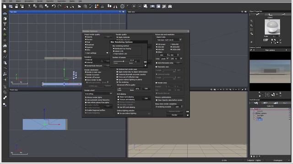Select External renderer option
Screen dimensions: 293x164
[89, 62]
